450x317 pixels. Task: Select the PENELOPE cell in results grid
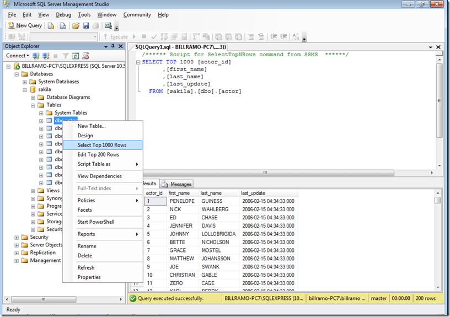click(x=182, y=201)
